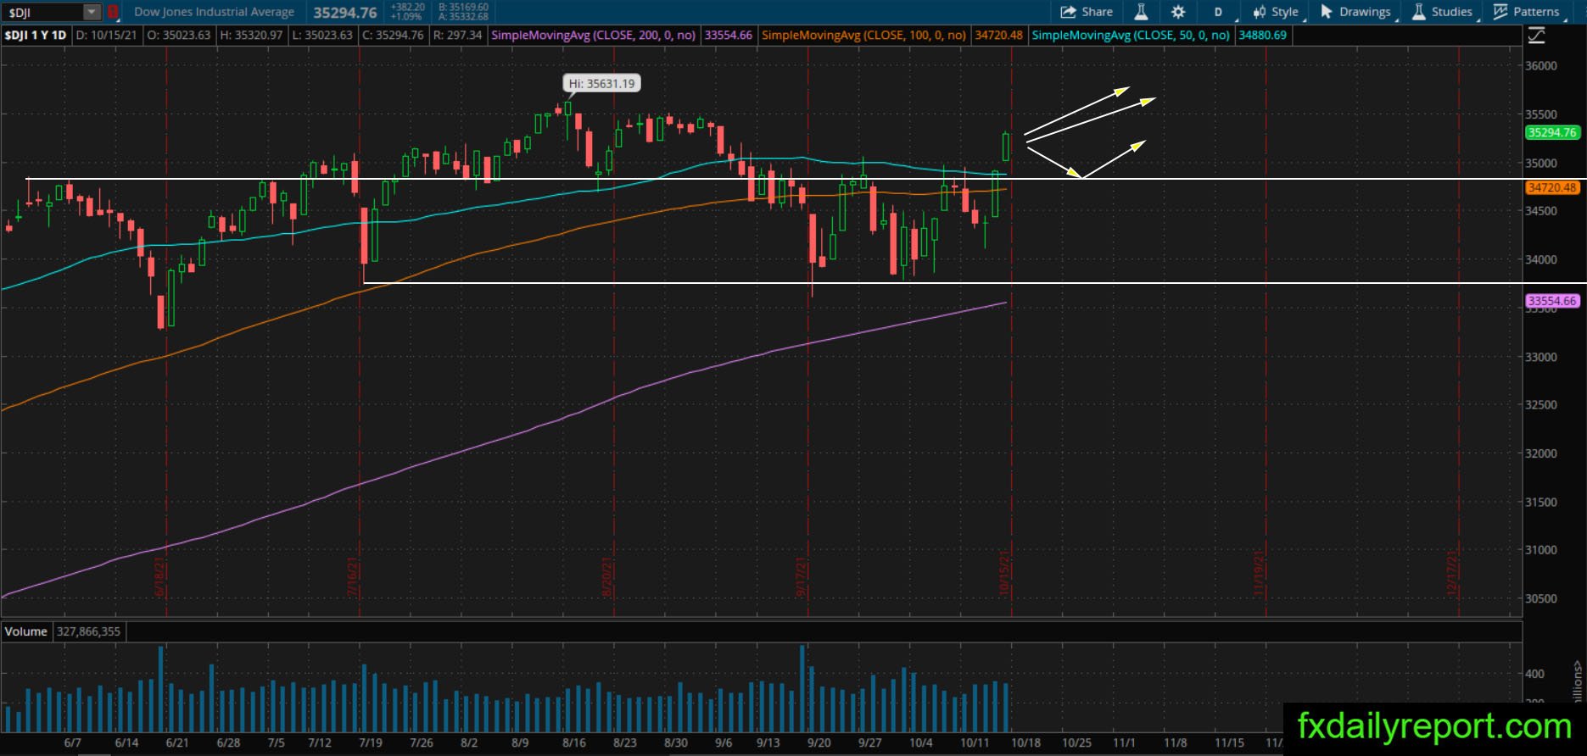Click the 33554.66 SMA 200 value in header
Viewport: 1587px width, 756px height.
(x=729, y=36)
